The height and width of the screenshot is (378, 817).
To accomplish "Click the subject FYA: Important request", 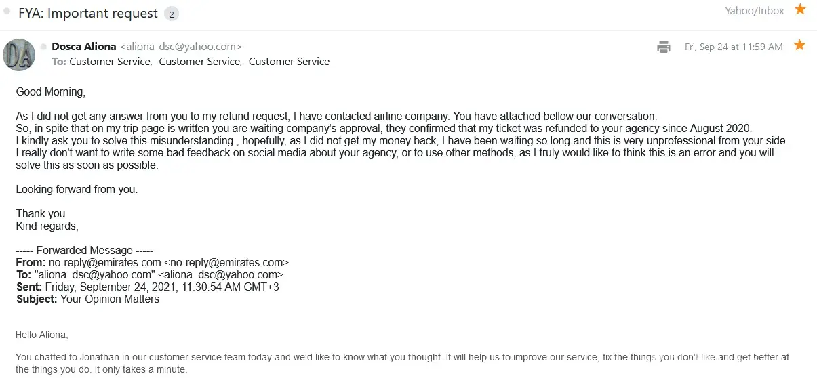I will tap(88, 14).
